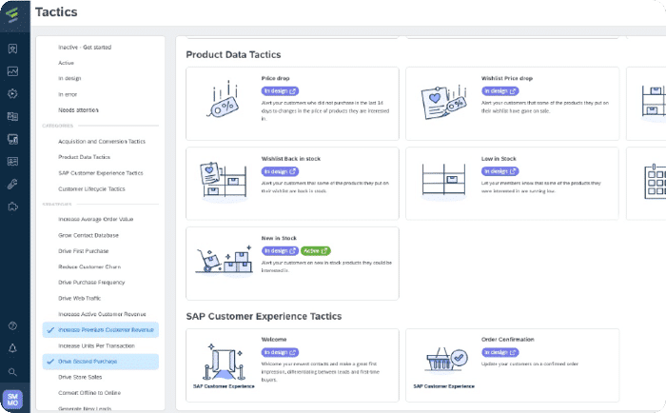This screenshot has width=666, height=413.
Task: Click the Price drop tag illustration
Action: [x=223, y=99]
